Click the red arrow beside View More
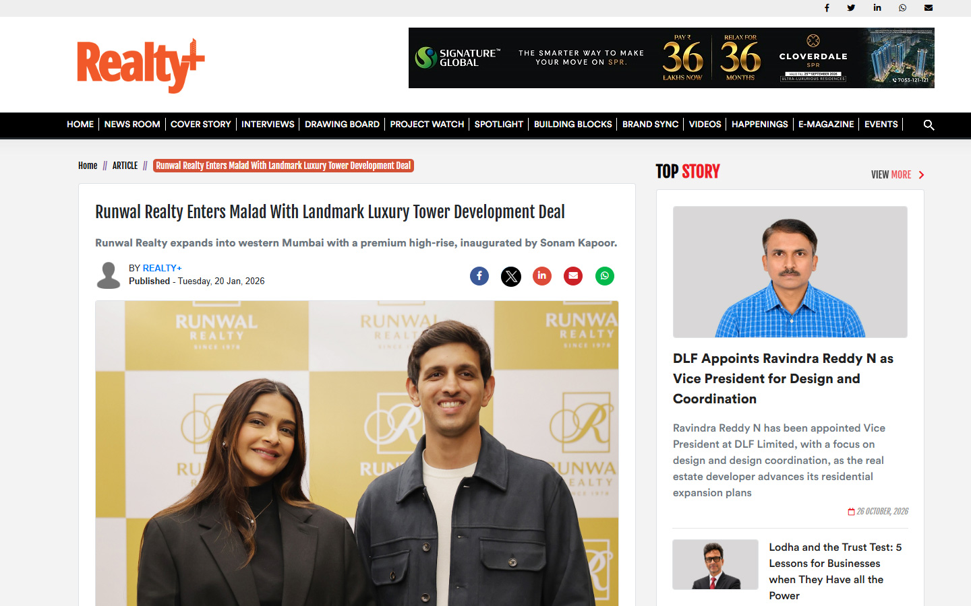This screenshot has width=971, height=606. 921,175
